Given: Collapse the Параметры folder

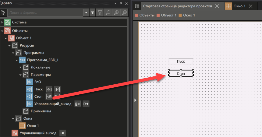Looking at the screenshot, I should 21,75.
